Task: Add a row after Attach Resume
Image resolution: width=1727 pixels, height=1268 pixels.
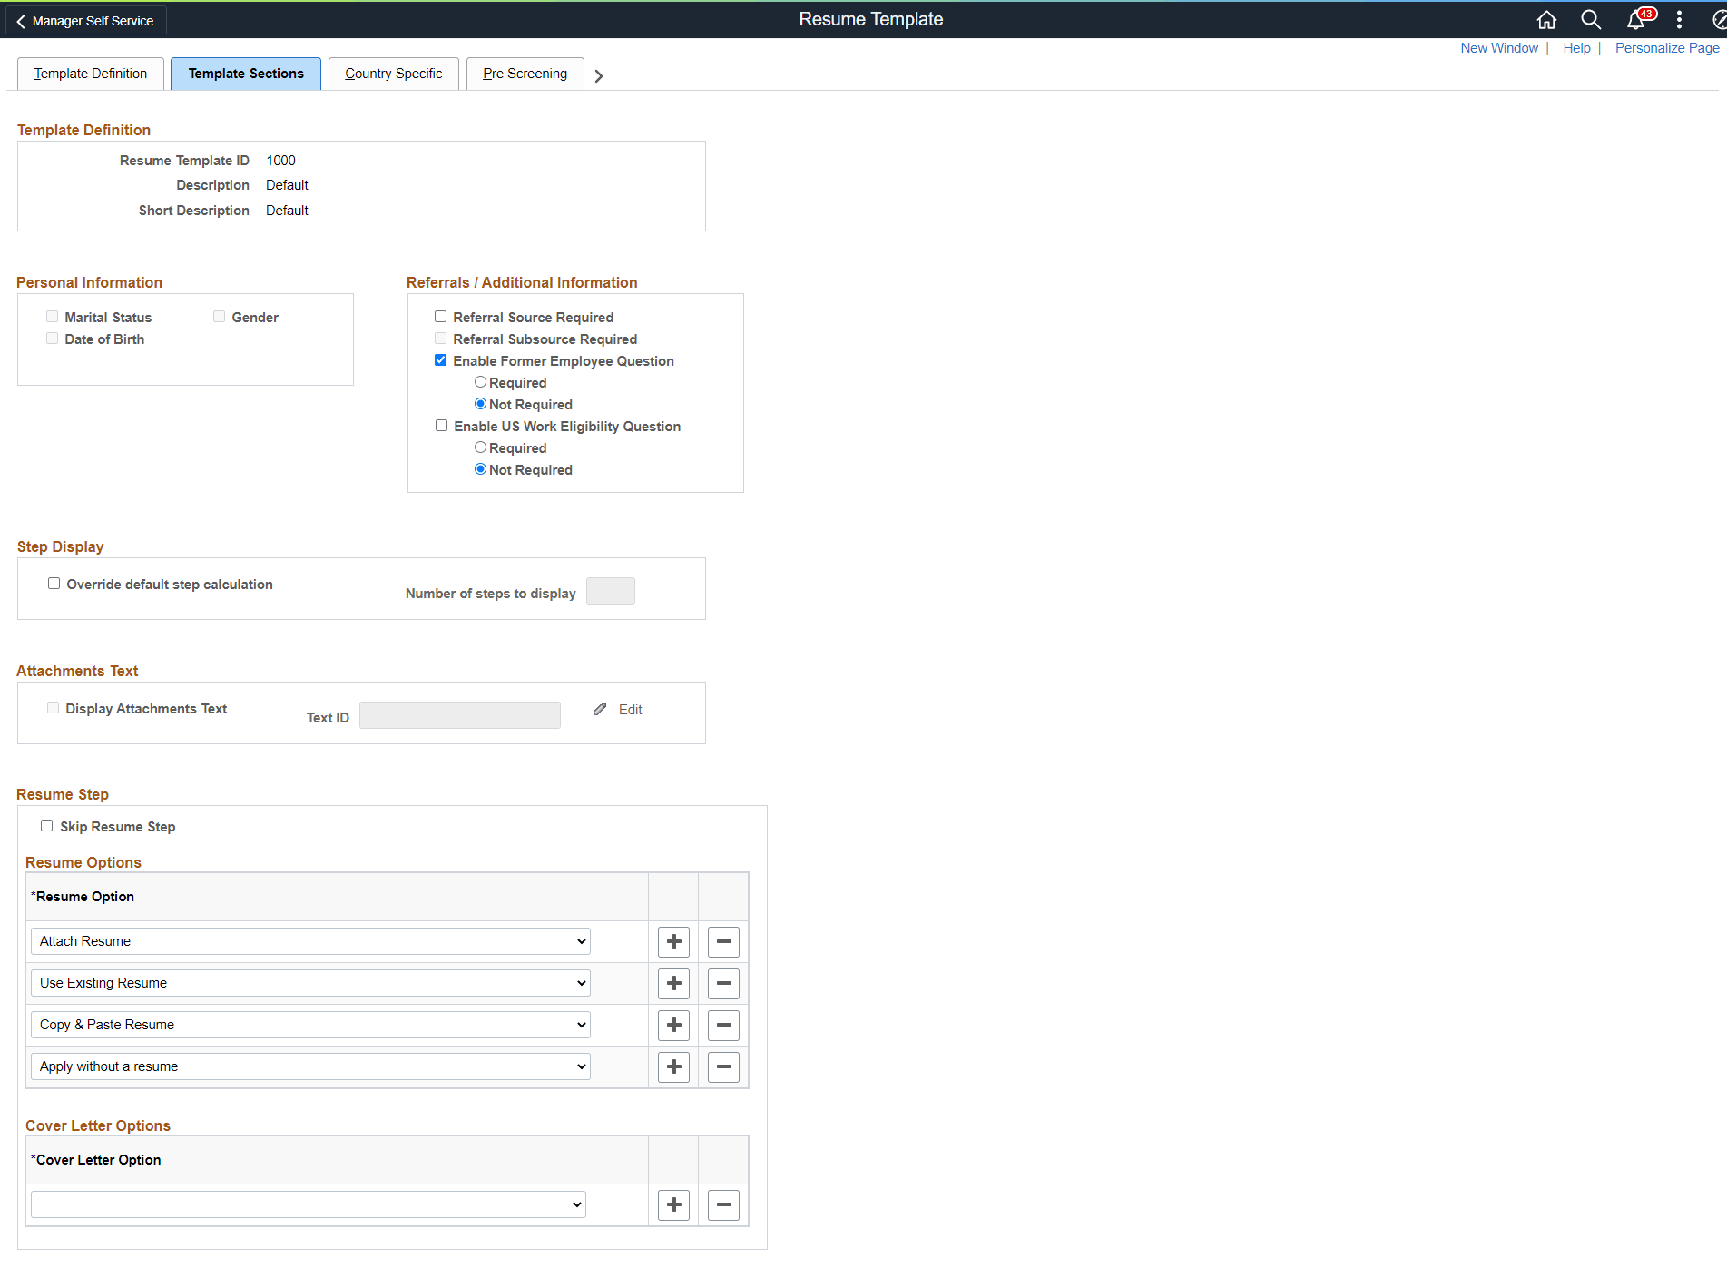Action: pos(673,941)
